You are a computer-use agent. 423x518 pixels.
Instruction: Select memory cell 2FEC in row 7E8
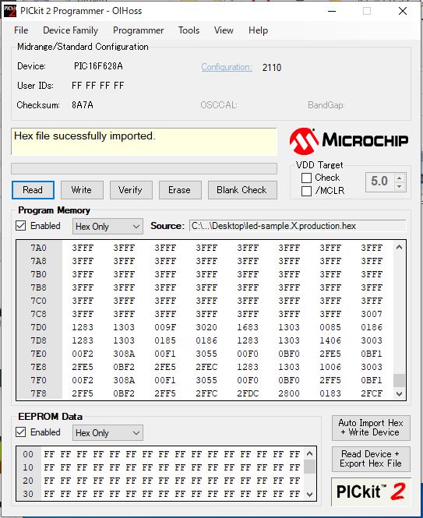pos(206,367)
